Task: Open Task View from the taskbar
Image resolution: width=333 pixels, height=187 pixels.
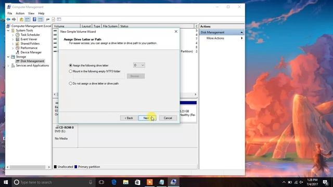Action: click(x=101, y=182)
